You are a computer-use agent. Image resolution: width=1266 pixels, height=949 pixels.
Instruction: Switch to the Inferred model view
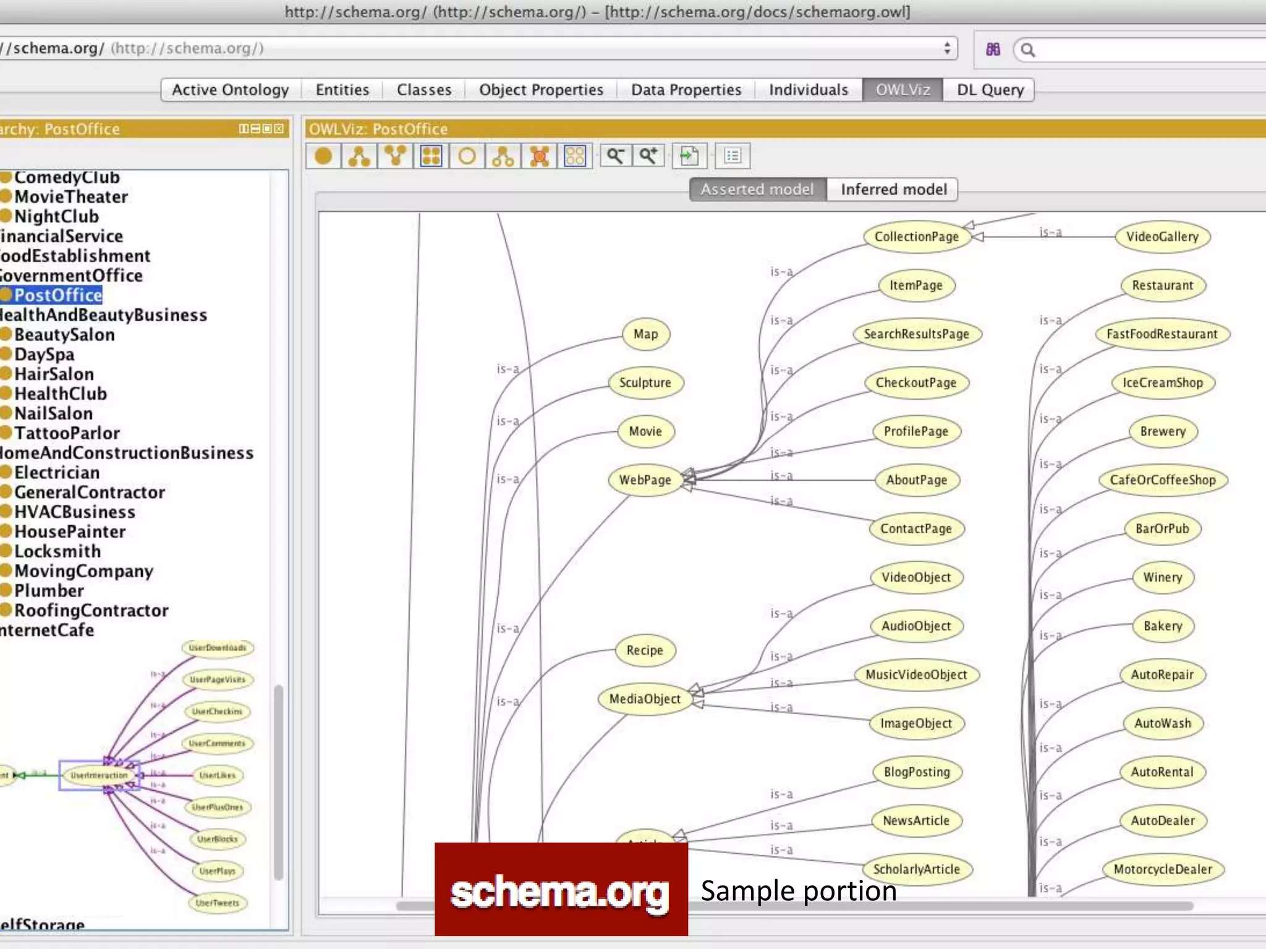pyautogui.click(x=893, y=189)
